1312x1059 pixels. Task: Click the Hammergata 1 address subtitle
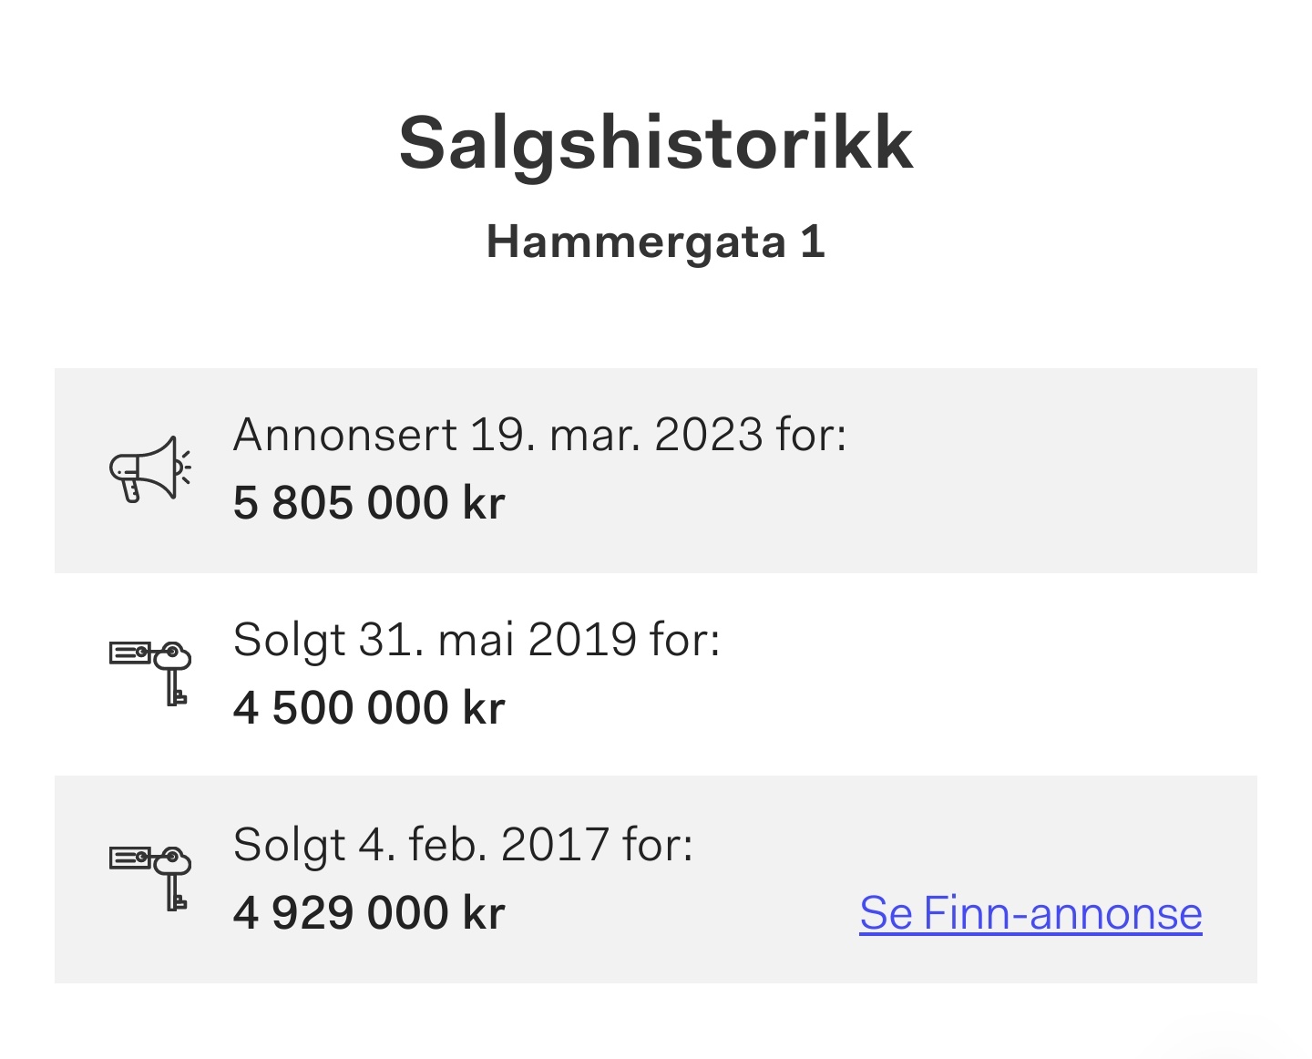[x=656, y=242]
